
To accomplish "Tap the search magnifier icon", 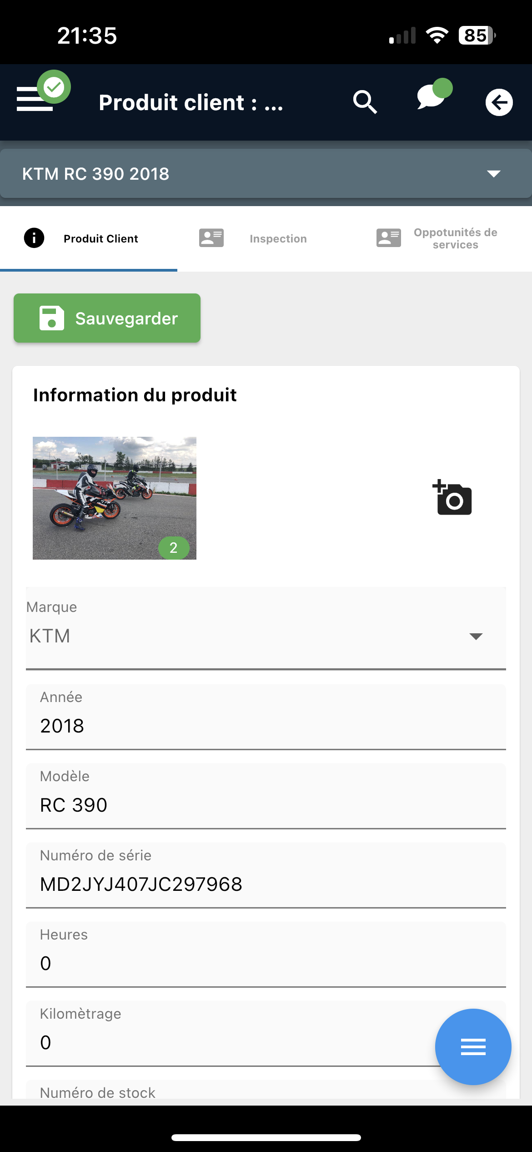I will coord(365,102).
